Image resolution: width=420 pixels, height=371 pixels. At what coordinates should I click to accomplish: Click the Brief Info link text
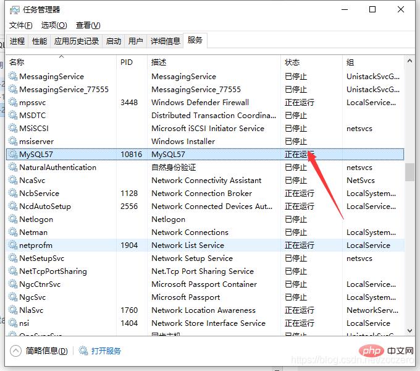pyautogui.click(x=47, y=351)
